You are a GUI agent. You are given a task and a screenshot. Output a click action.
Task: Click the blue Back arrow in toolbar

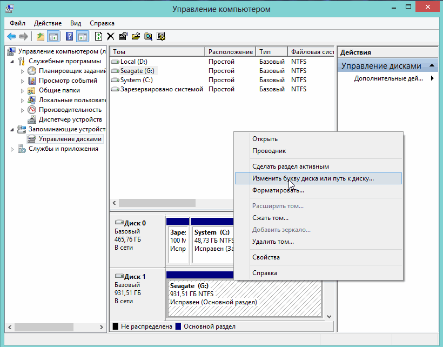click(11, 37)
